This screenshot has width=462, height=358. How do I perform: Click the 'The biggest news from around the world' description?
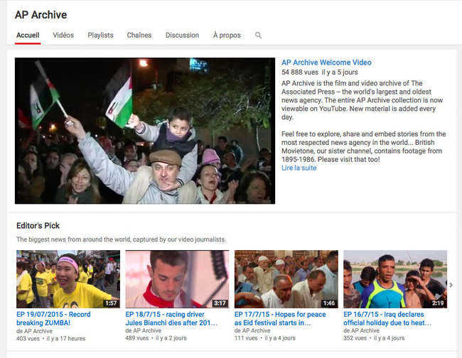[121, 239]
